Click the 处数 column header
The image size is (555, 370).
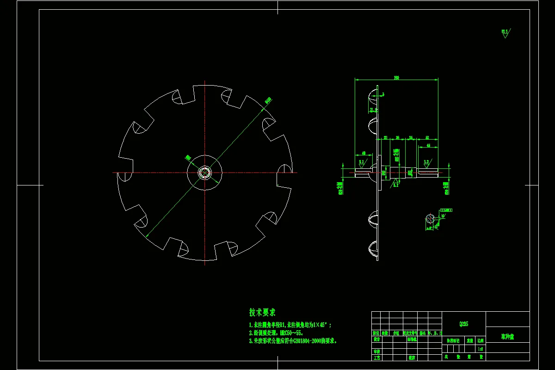385,333
